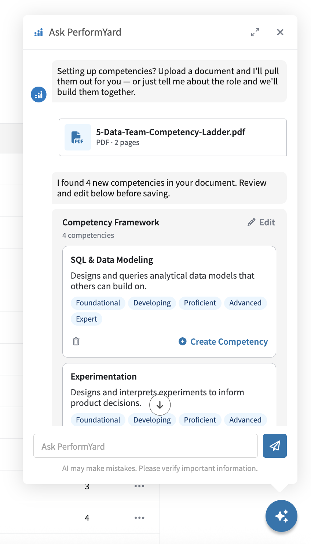Send message with the paper plane button
This screenshot has width=311, height=544.
pos(275,446)
